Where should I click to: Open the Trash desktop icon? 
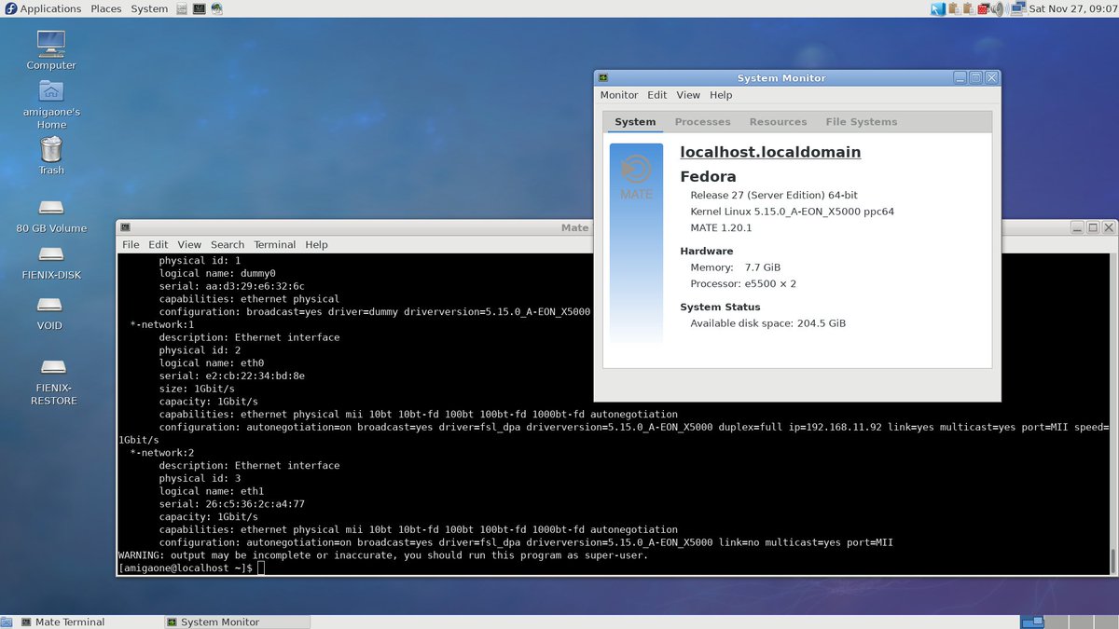tap(51, 155)
